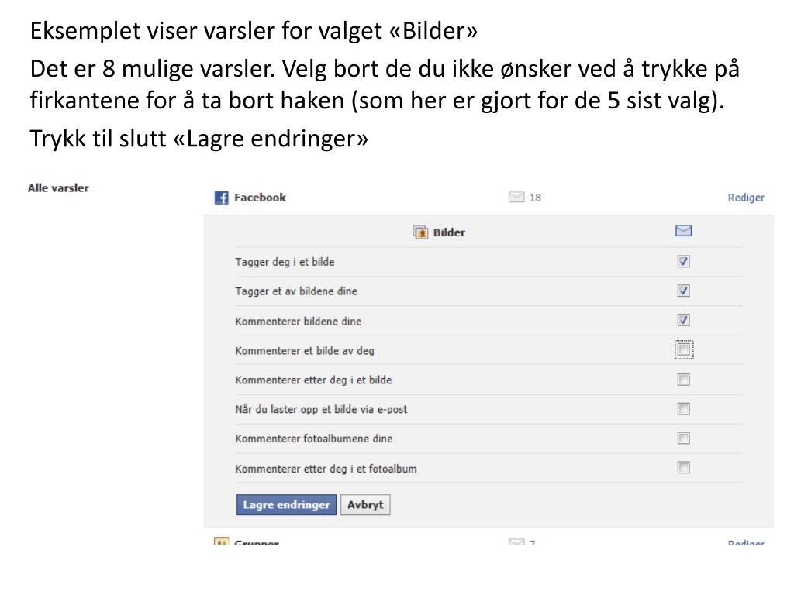
Task: Check 'Når du laster opp et bilde via e-post'
Action: tap(683, 409)
